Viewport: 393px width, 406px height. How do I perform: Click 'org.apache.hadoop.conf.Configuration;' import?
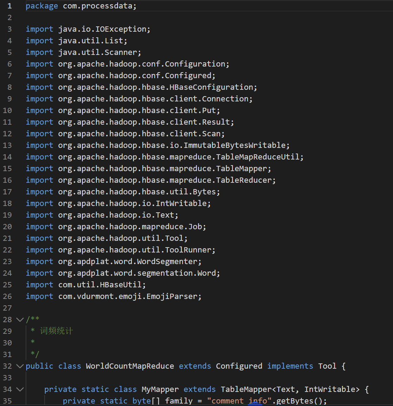[144, 64]
